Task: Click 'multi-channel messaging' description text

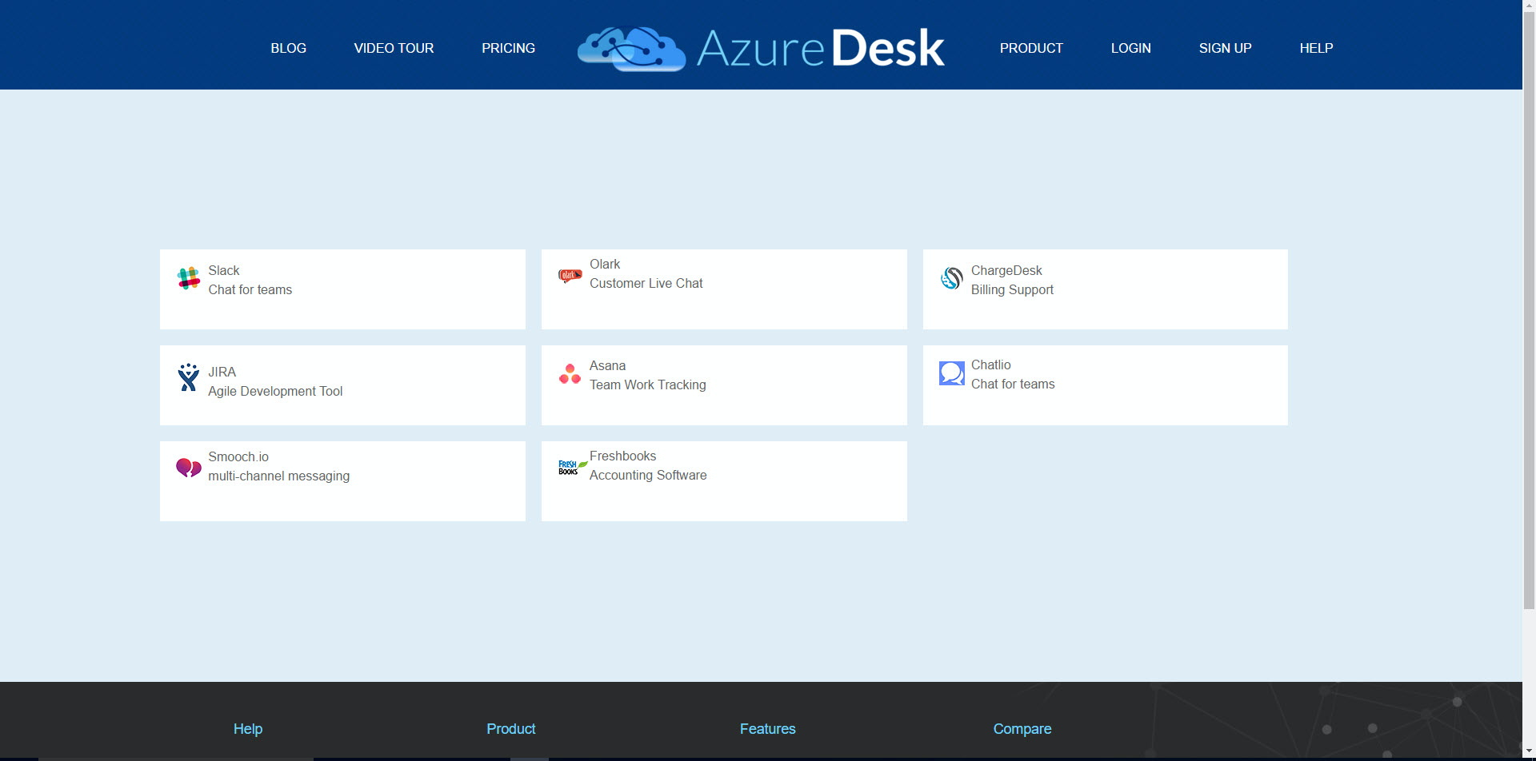Action: click(279, 476)
